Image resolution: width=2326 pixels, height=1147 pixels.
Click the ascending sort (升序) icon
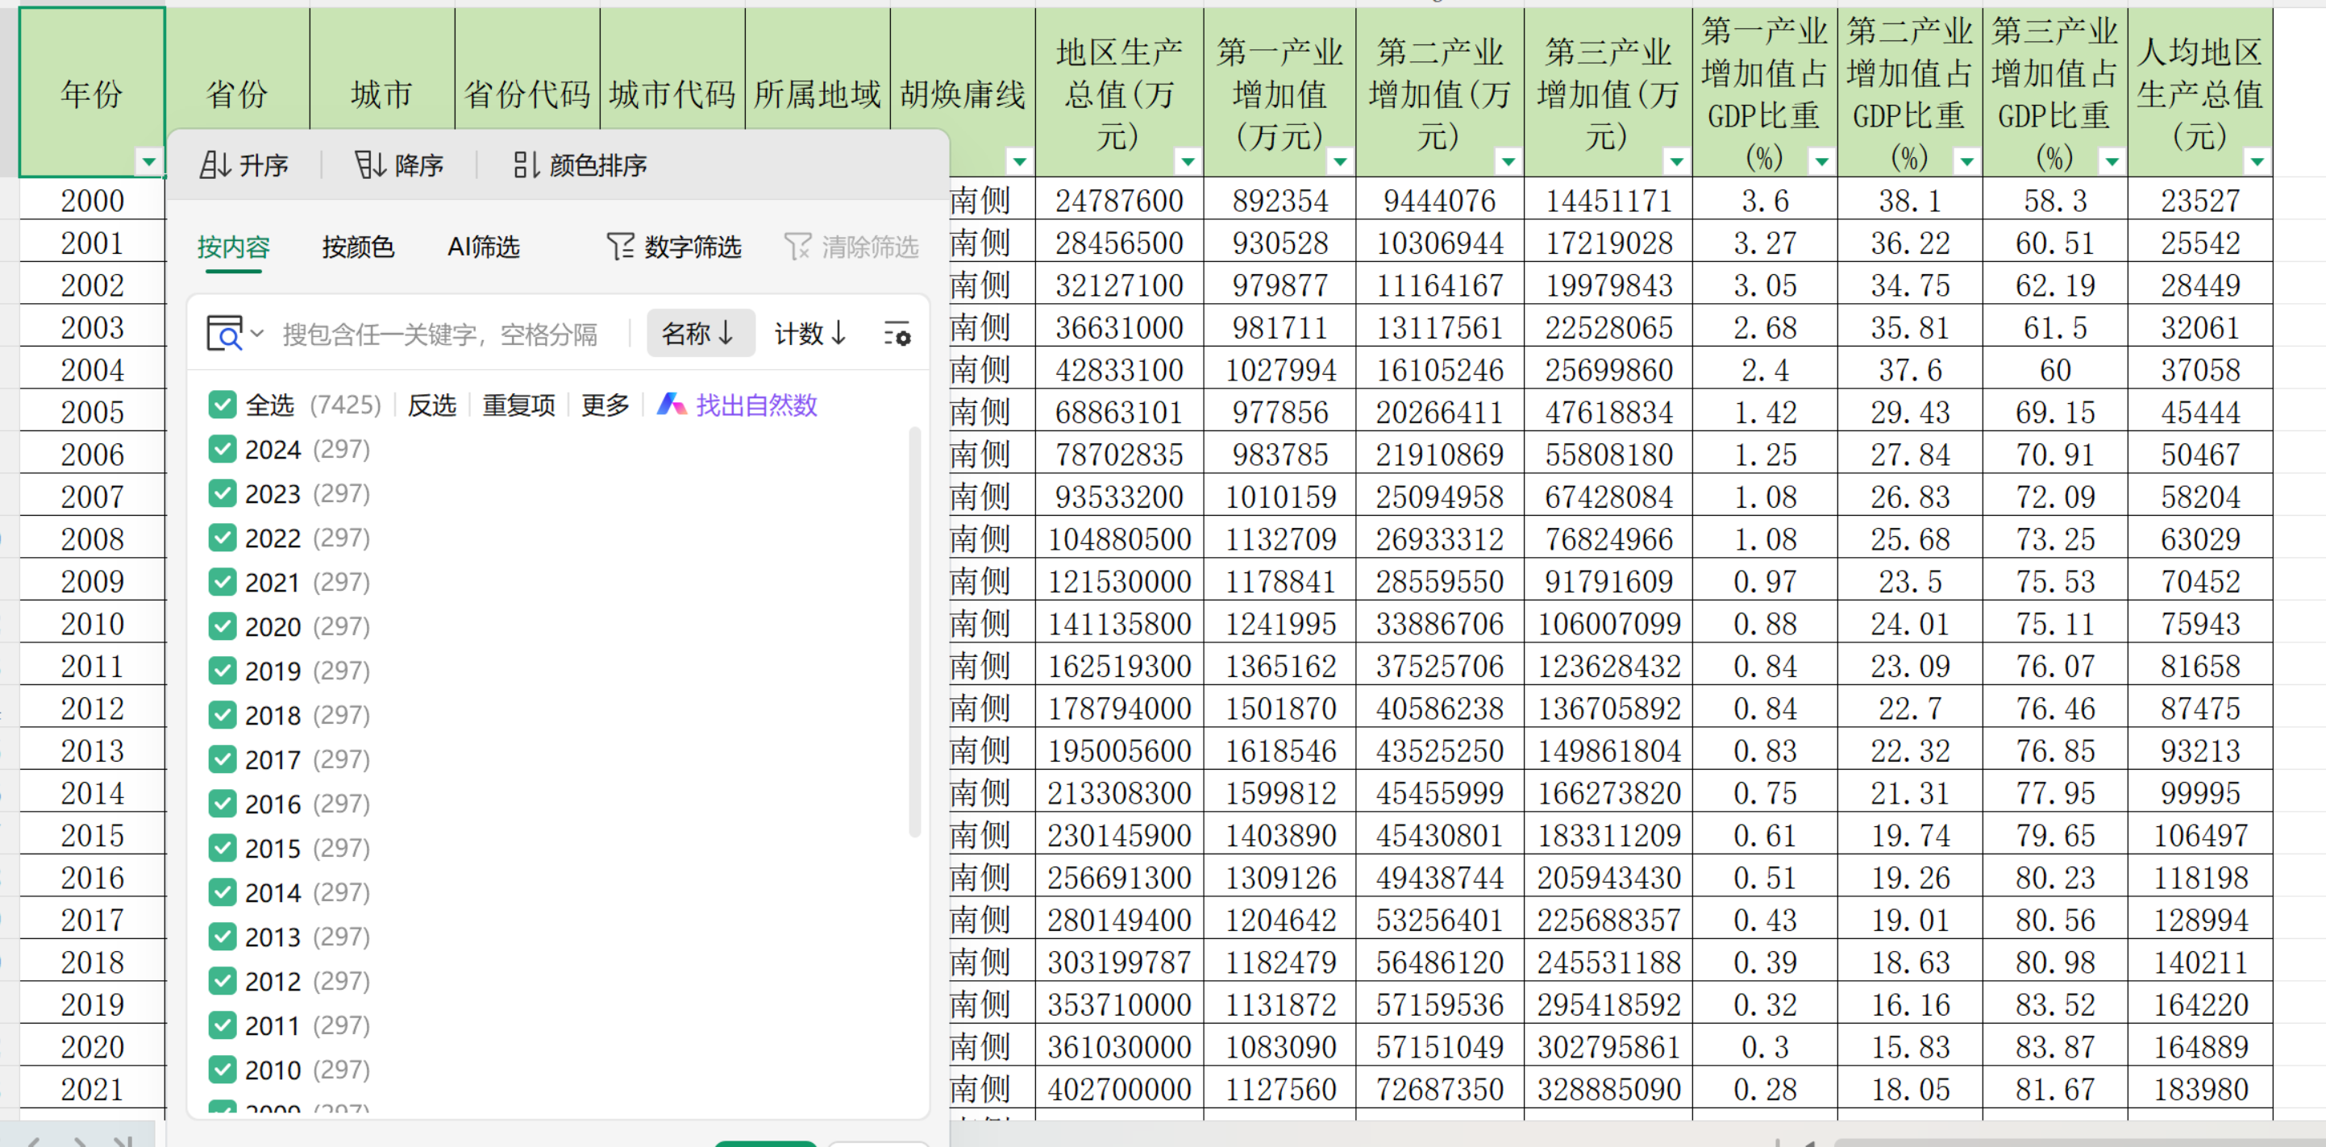click(x=215, y=165)
